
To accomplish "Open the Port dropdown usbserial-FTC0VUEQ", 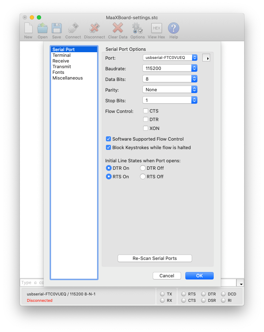I will pyautogui.click(x=170, y=58).
